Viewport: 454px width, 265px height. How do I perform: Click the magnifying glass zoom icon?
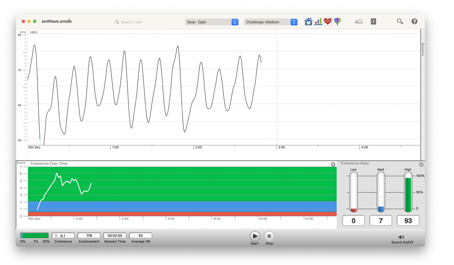(400, 22)
